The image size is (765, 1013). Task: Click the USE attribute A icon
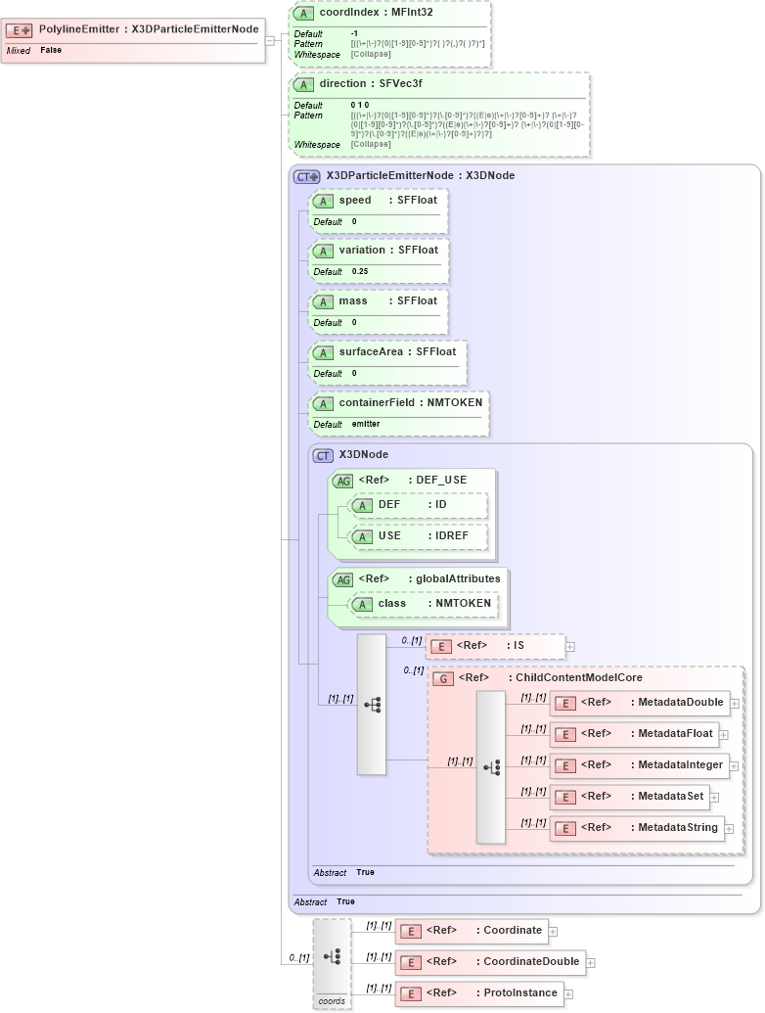point(362,537)
